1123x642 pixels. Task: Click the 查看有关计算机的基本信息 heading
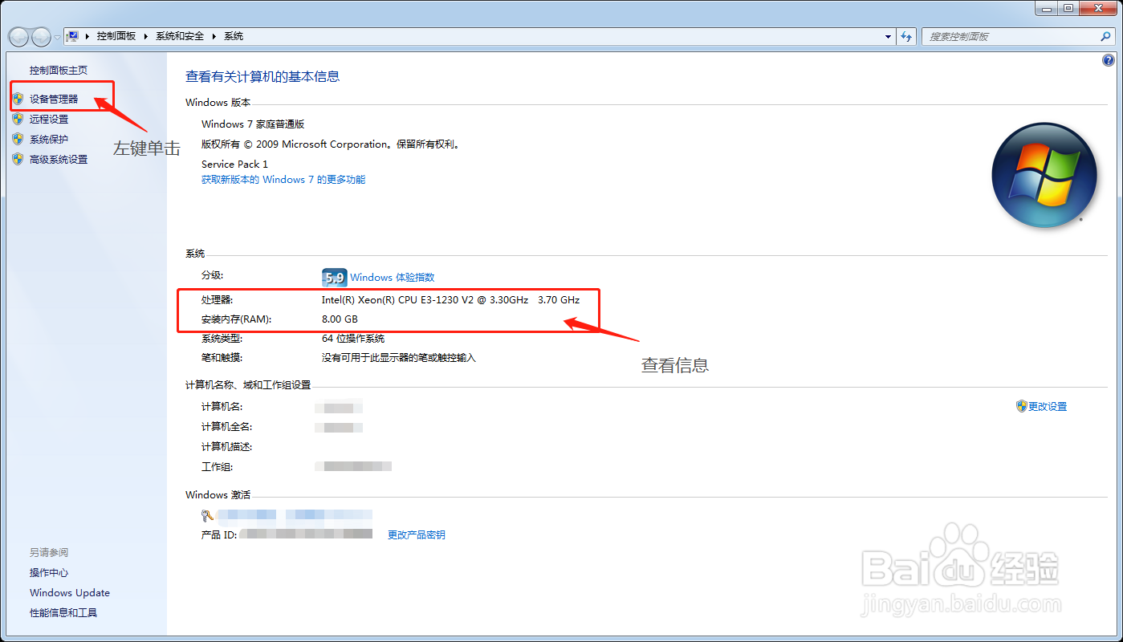point(262,77)
